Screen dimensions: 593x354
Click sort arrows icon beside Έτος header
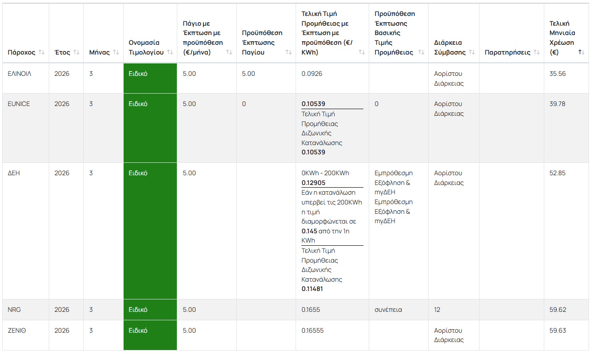pyautogui.click(x=76, y=52)
